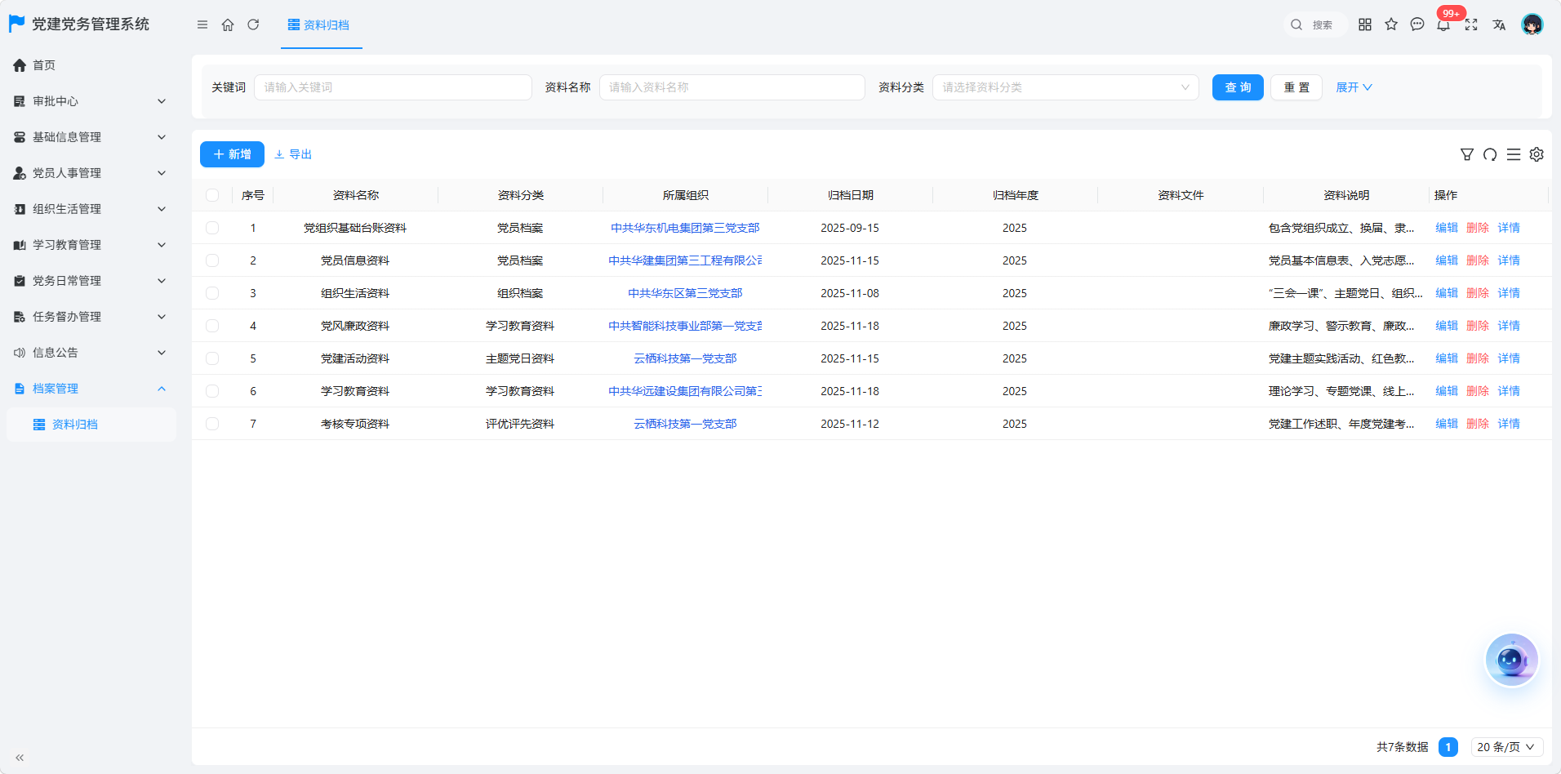Image resolution: width=1561 pixels, height=774 pixels.
Task: Focus the 资料名称 input field
Action: pos(732,87)
